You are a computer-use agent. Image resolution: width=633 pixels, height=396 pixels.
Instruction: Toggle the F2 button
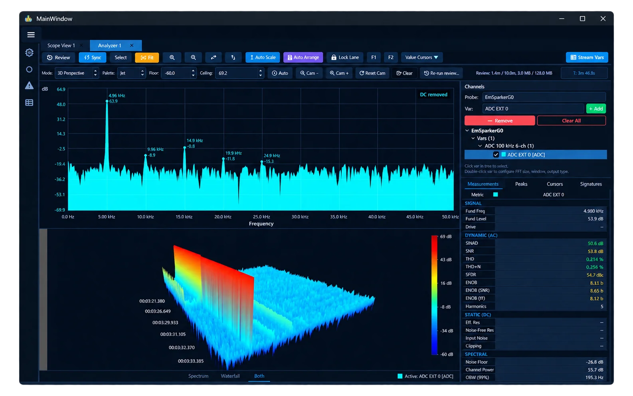[x=391, y=57]
